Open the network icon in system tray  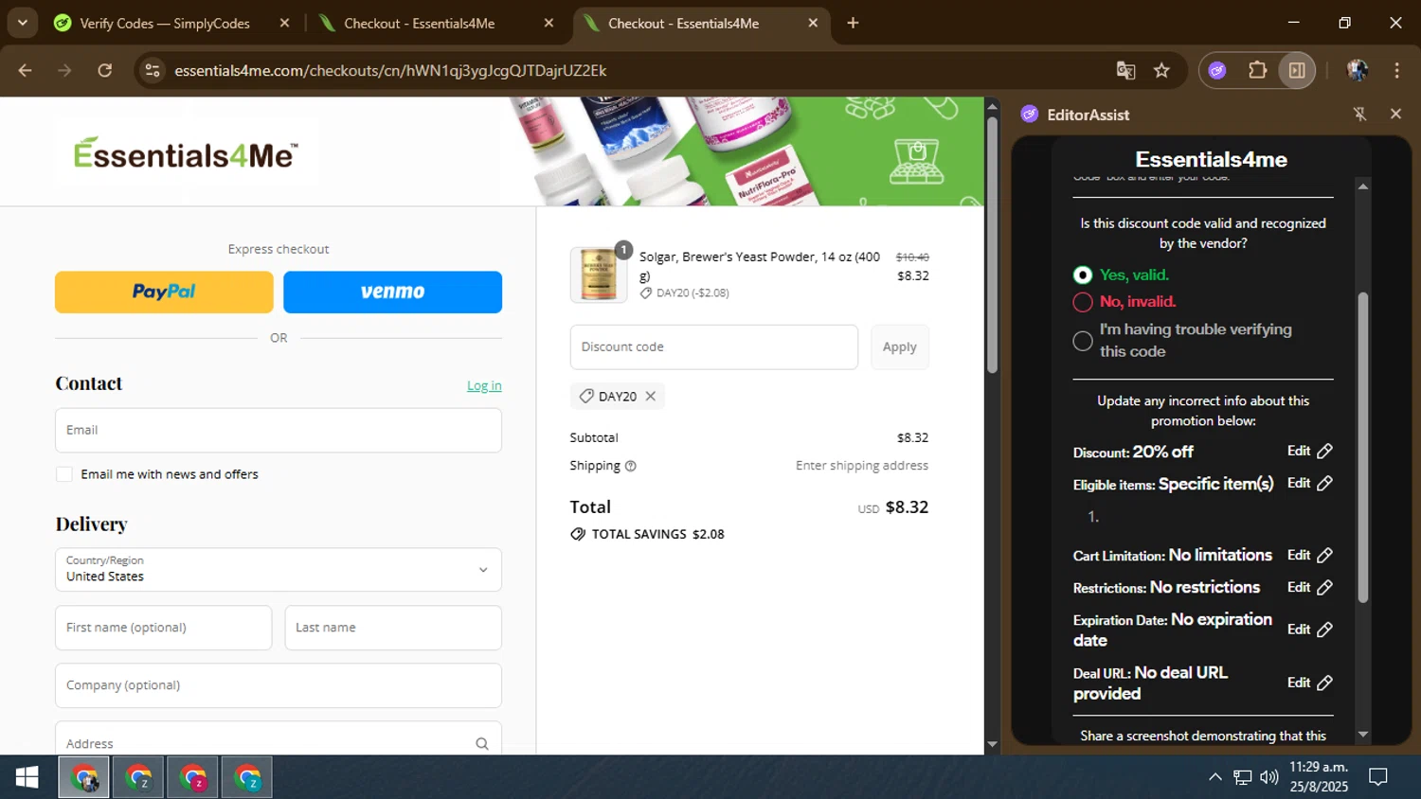1242,777
